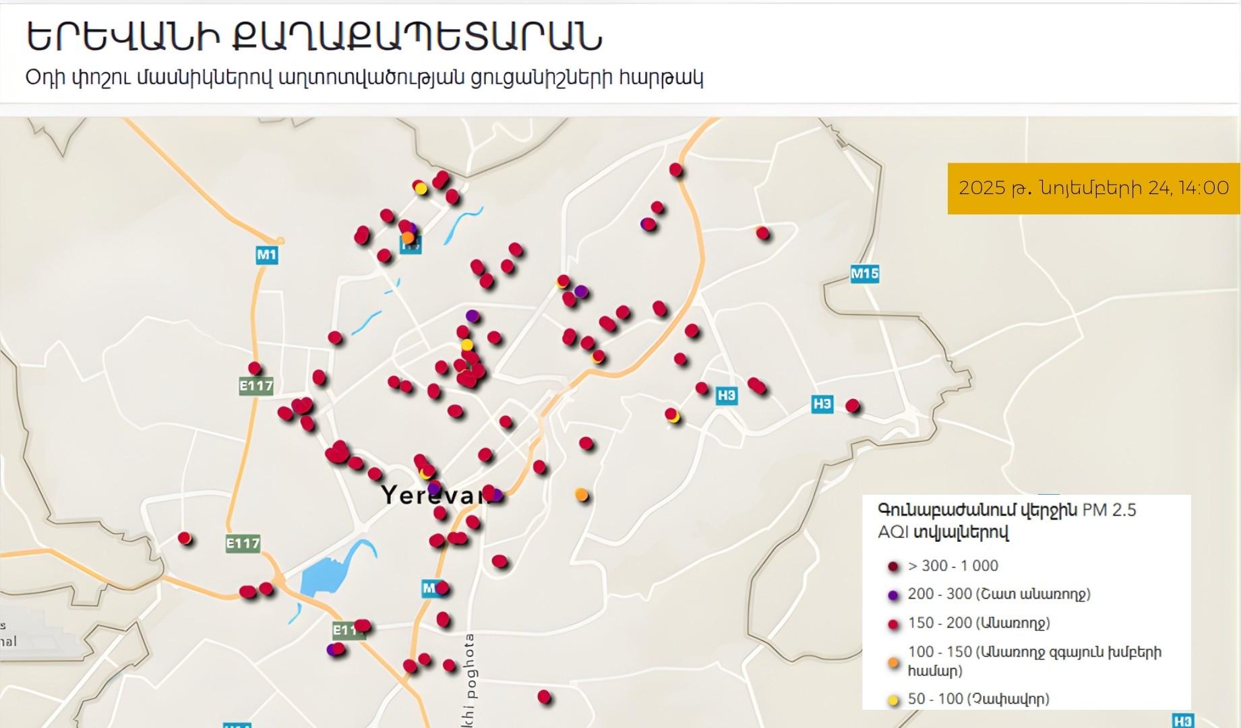
Task: Click the dark red > 300 - 1 000 legend dot
Action: (894, 567)
